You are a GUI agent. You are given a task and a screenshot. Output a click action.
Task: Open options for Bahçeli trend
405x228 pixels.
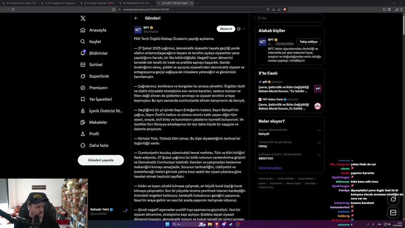319,130
